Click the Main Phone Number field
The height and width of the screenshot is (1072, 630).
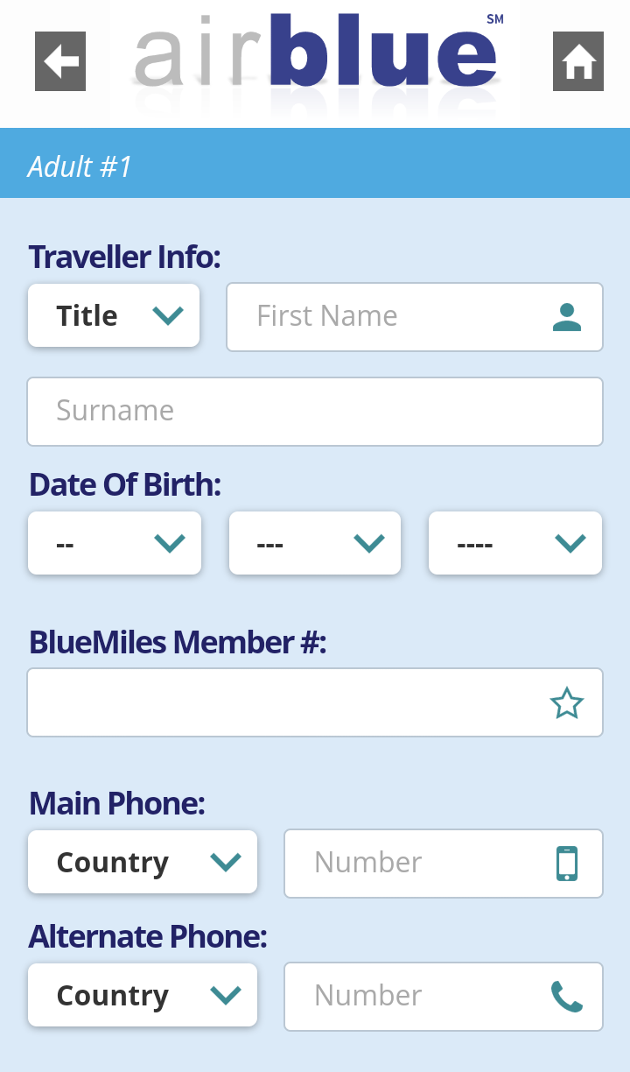coord(420,863)
